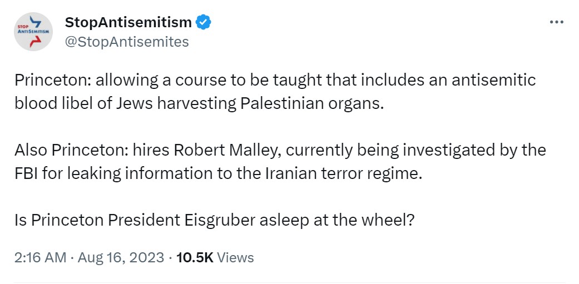Open the StopAntisemitism profile avatar

pos(33,32)
